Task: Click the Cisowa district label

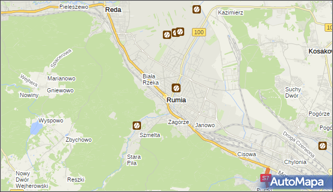Action: tap(247, 154)
